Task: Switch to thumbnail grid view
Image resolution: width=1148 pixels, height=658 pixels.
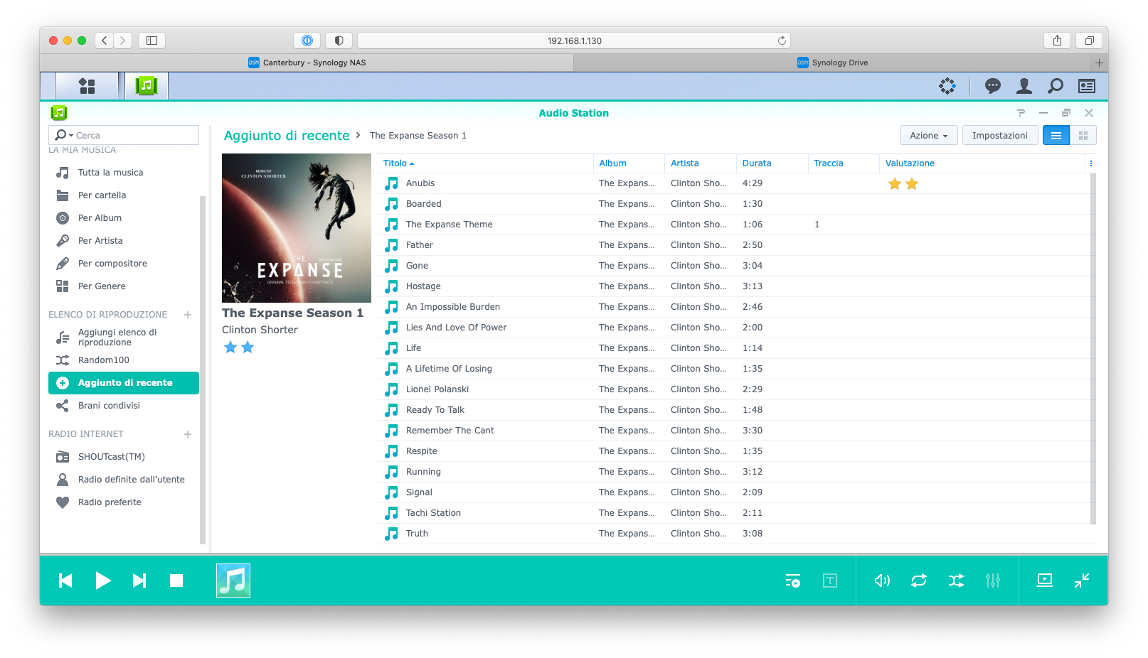Action: [1083, 135]
